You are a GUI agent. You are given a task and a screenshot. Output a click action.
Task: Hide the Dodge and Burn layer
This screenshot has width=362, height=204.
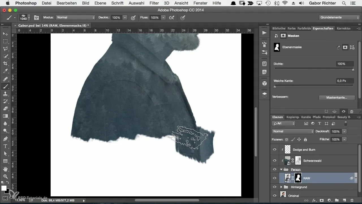[274, 150]
